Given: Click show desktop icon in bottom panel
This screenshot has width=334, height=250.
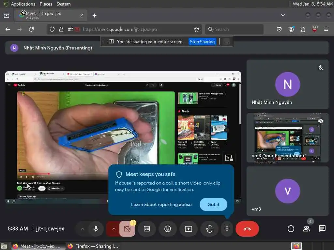Looking at the screenshot, I should 4,246.
